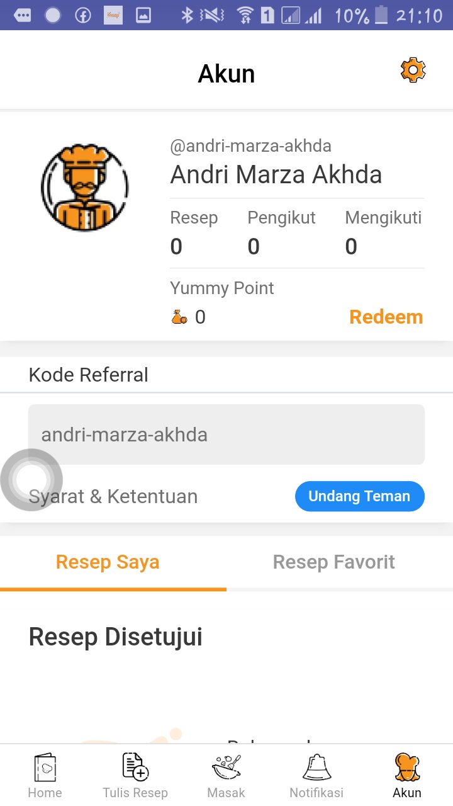Tap the Akun chef hat icon
453x806 pixels.
407,768
